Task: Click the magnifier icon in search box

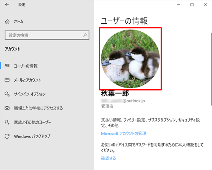Action: click(85, 35)
